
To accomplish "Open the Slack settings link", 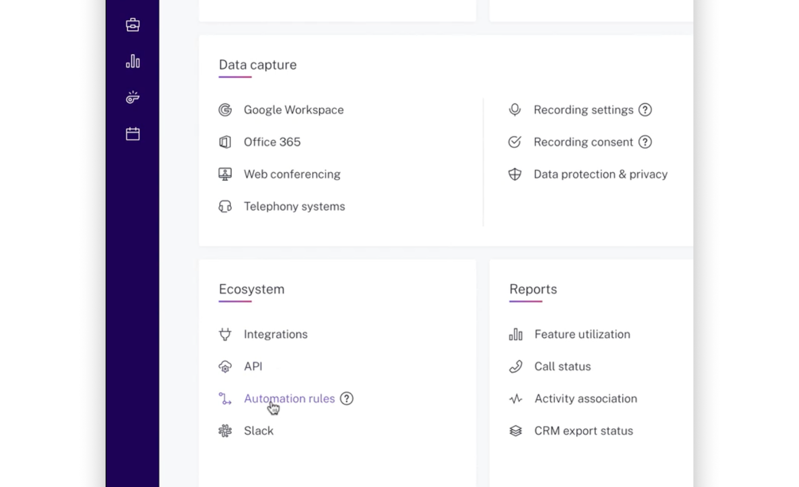I will 258,431.
